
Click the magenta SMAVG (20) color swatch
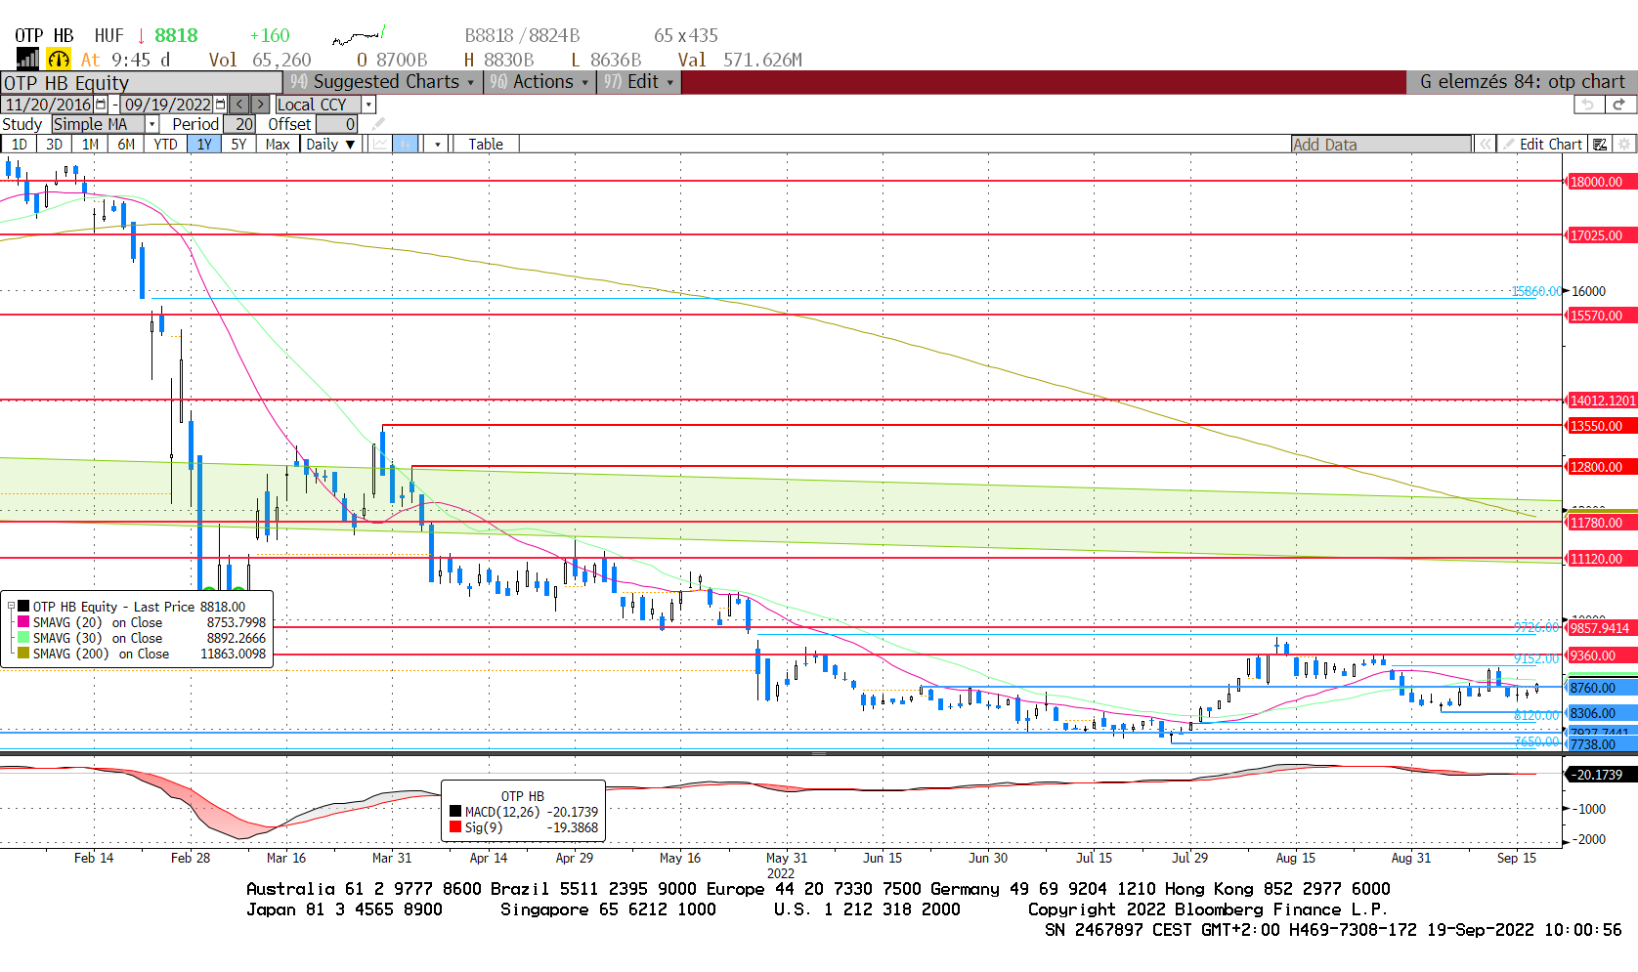(23, 622)
